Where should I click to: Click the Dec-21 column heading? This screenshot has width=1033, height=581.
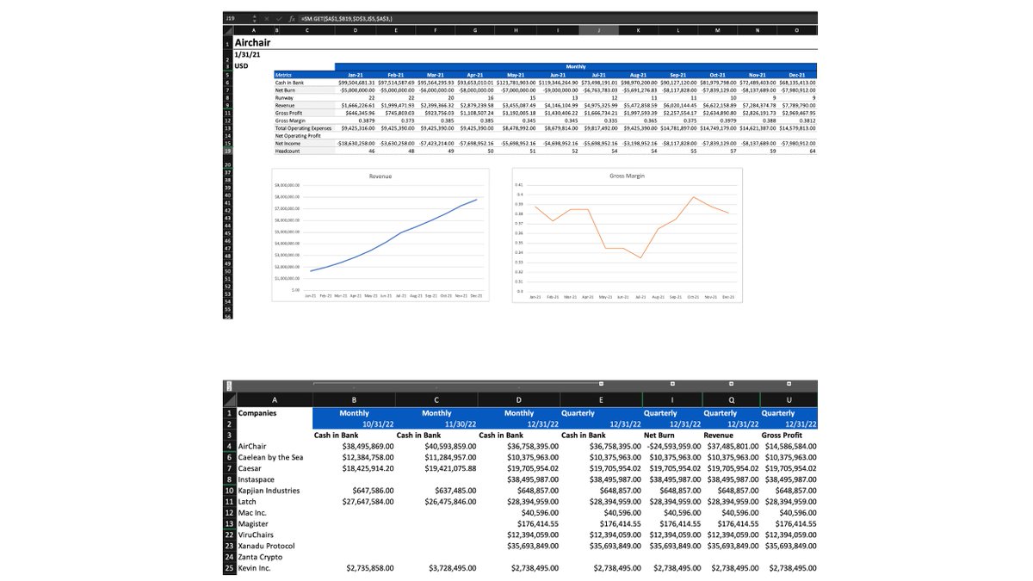796,74
